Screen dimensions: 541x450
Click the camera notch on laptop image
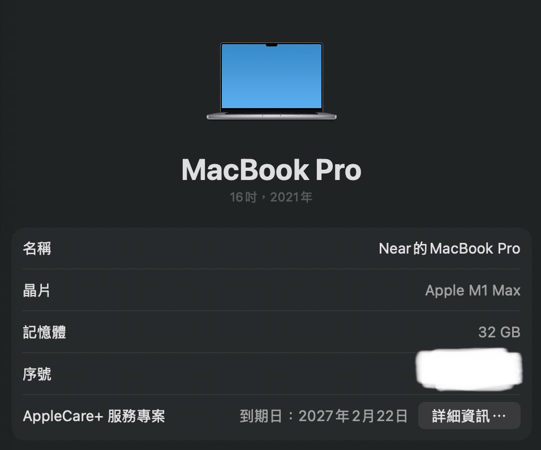(272, 45)
